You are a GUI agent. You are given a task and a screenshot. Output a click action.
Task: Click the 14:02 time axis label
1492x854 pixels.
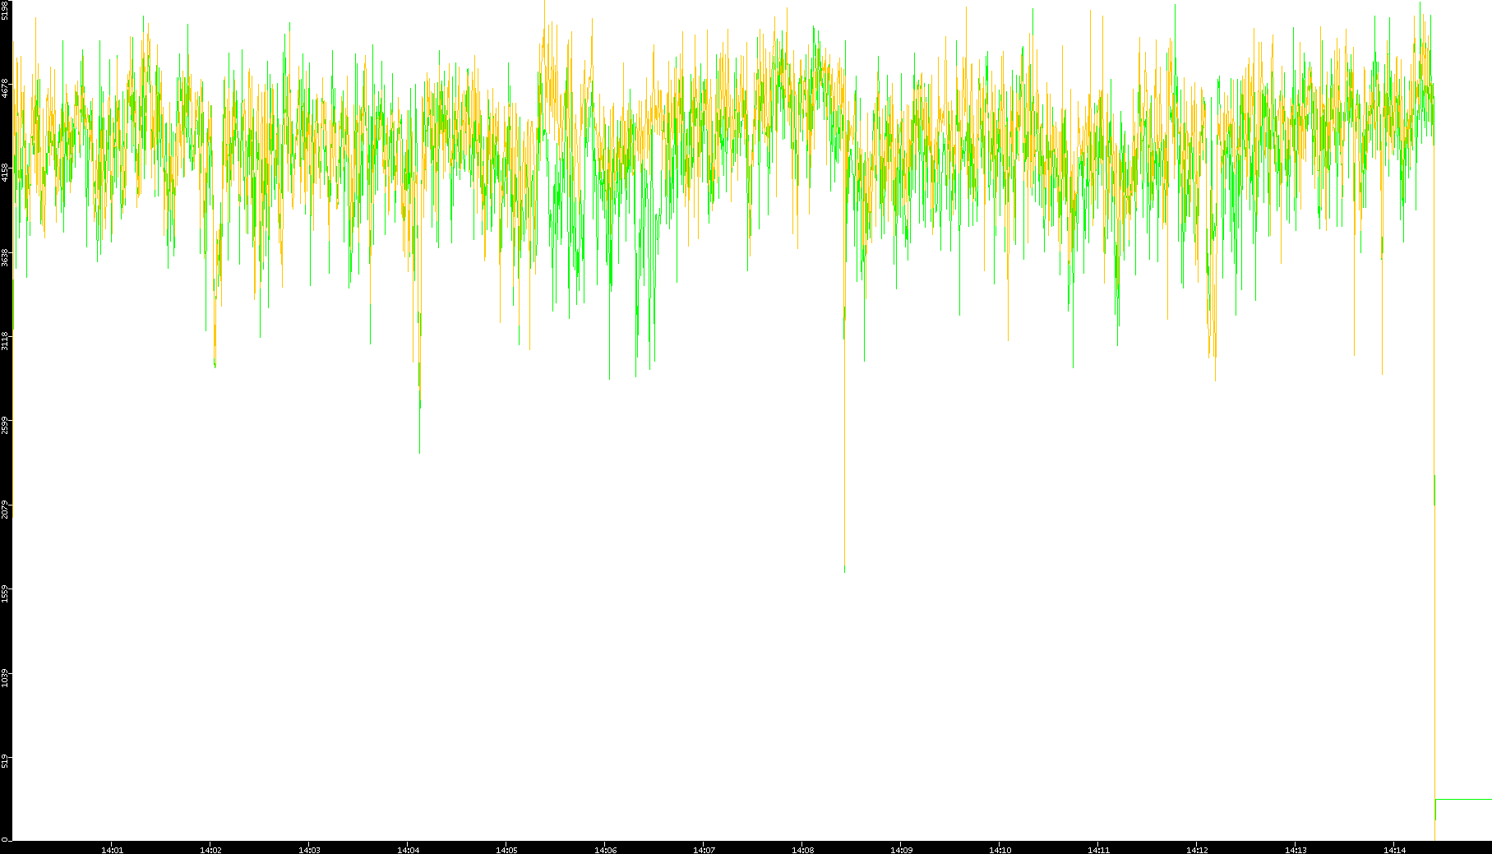[210, 849]
